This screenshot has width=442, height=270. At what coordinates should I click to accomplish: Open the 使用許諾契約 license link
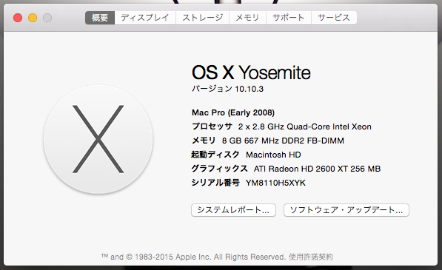click(x=311, y=257)
